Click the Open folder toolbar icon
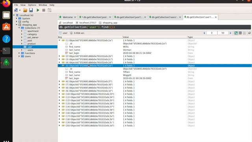Image resolution: width=252 pixels, height=142 pixels. pyautogui.click(x=25, y=10)
